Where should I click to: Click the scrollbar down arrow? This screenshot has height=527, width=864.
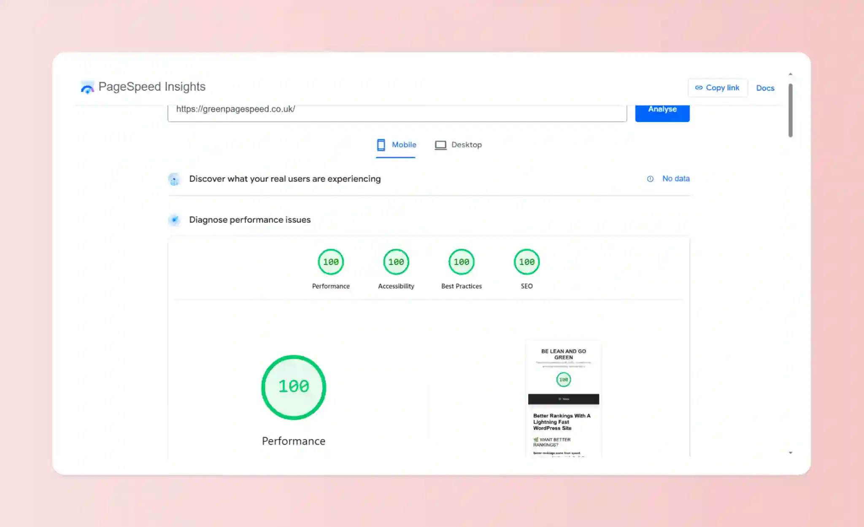pyautogui.click(x=790, y=453)
